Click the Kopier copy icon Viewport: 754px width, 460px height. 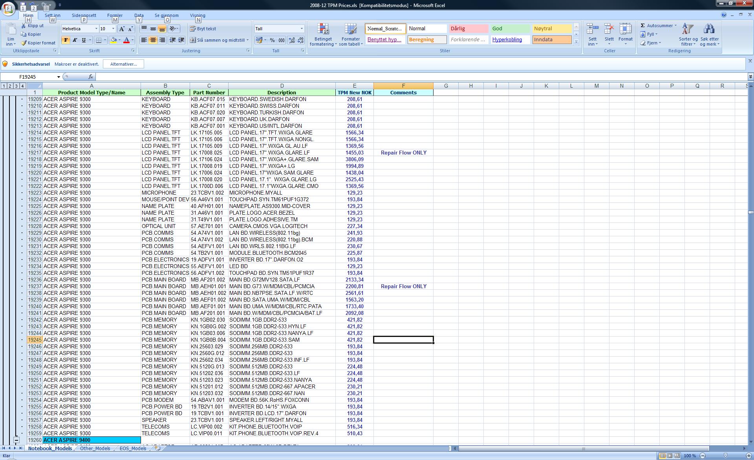click(x=23, y=34)
